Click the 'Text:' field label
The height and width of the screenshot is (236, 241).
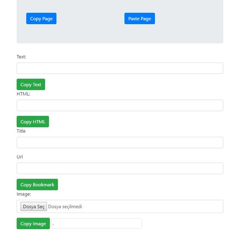[x=21, y=57]
